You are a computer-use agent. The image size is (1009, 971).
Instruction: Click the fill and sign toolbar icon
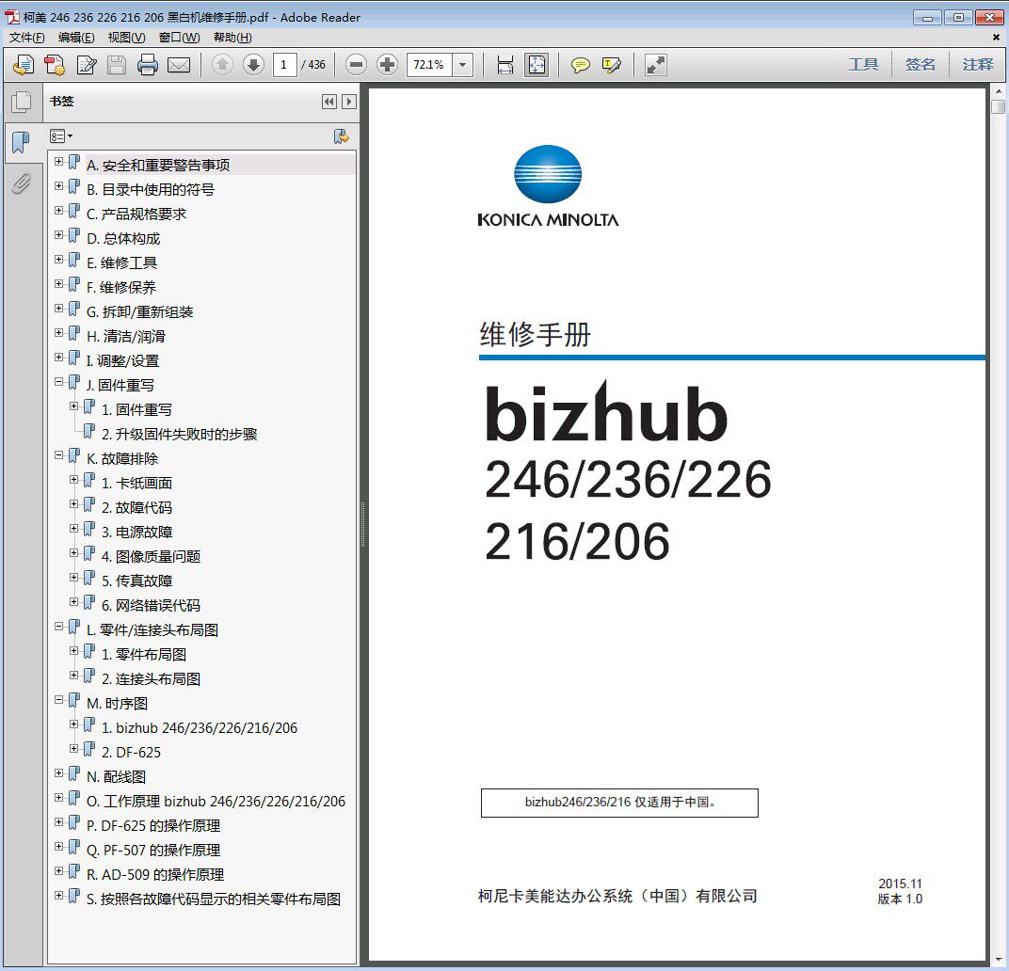87,65
